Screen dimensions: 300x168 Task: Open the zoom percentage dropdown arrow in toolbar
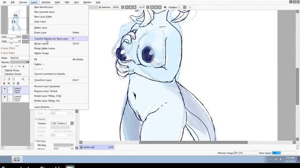pos(123,7)
